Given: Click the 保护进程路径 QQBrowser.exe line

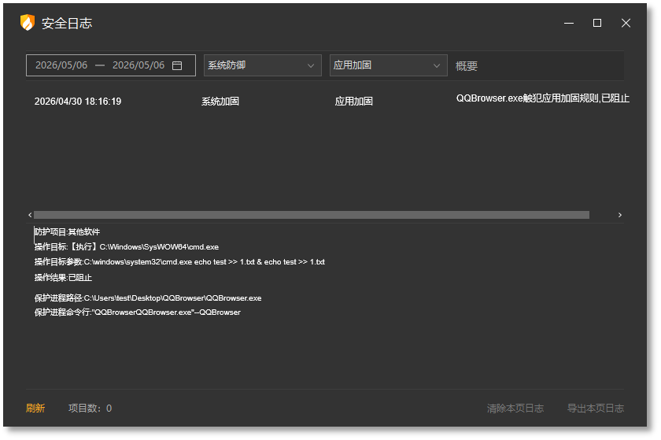Looking at the screenshot, I should (x=148, y=298).
